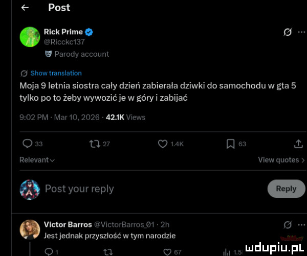
Task: Reply to Victor Barros's comment
Action: coord(35,250)
